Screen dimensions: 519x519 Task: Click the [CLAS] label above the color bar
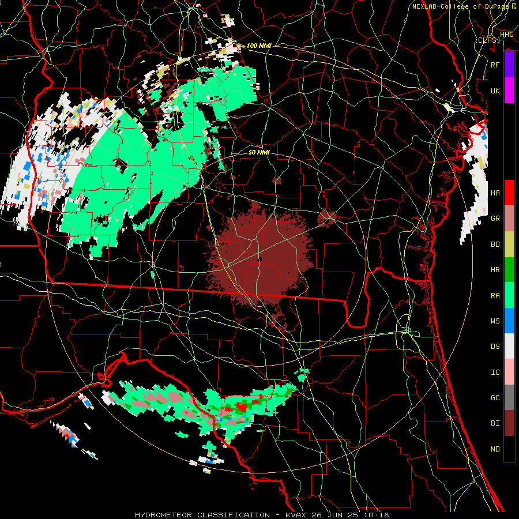(487, 40)
